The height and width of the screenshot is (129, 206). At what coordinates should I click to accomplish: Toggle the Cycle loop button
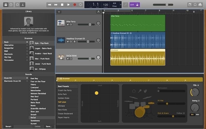(x=80, y=5)
